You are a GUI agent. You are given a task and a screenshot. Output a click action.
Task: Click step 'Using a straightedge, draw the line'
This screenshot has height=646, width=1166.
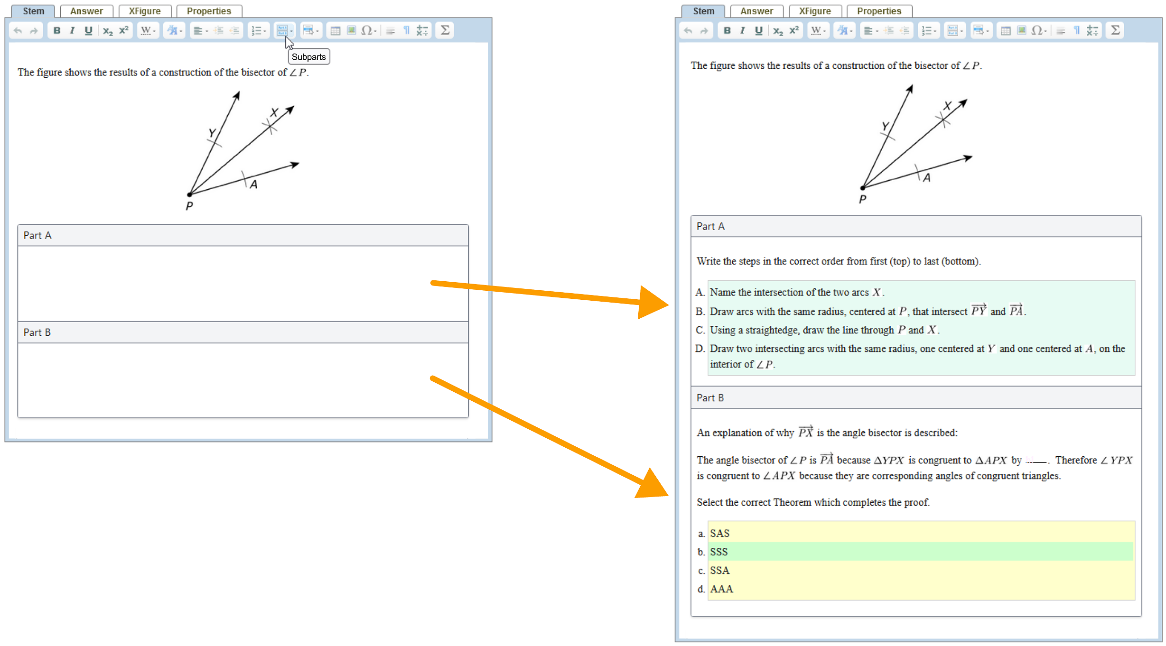[825, 330]
